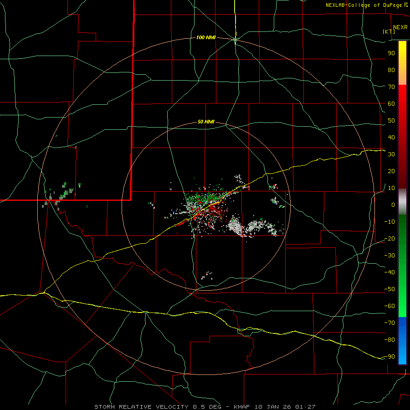Pick the bright green band of color bar

click(402, 301)
